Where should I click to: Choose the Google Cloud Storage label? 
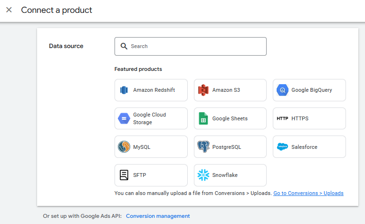pyautogui.click(x=149, y=118)
